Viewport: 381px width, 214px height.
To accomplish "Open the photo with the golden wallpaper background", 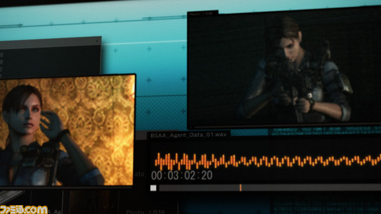I will click(x=67, y=131).
